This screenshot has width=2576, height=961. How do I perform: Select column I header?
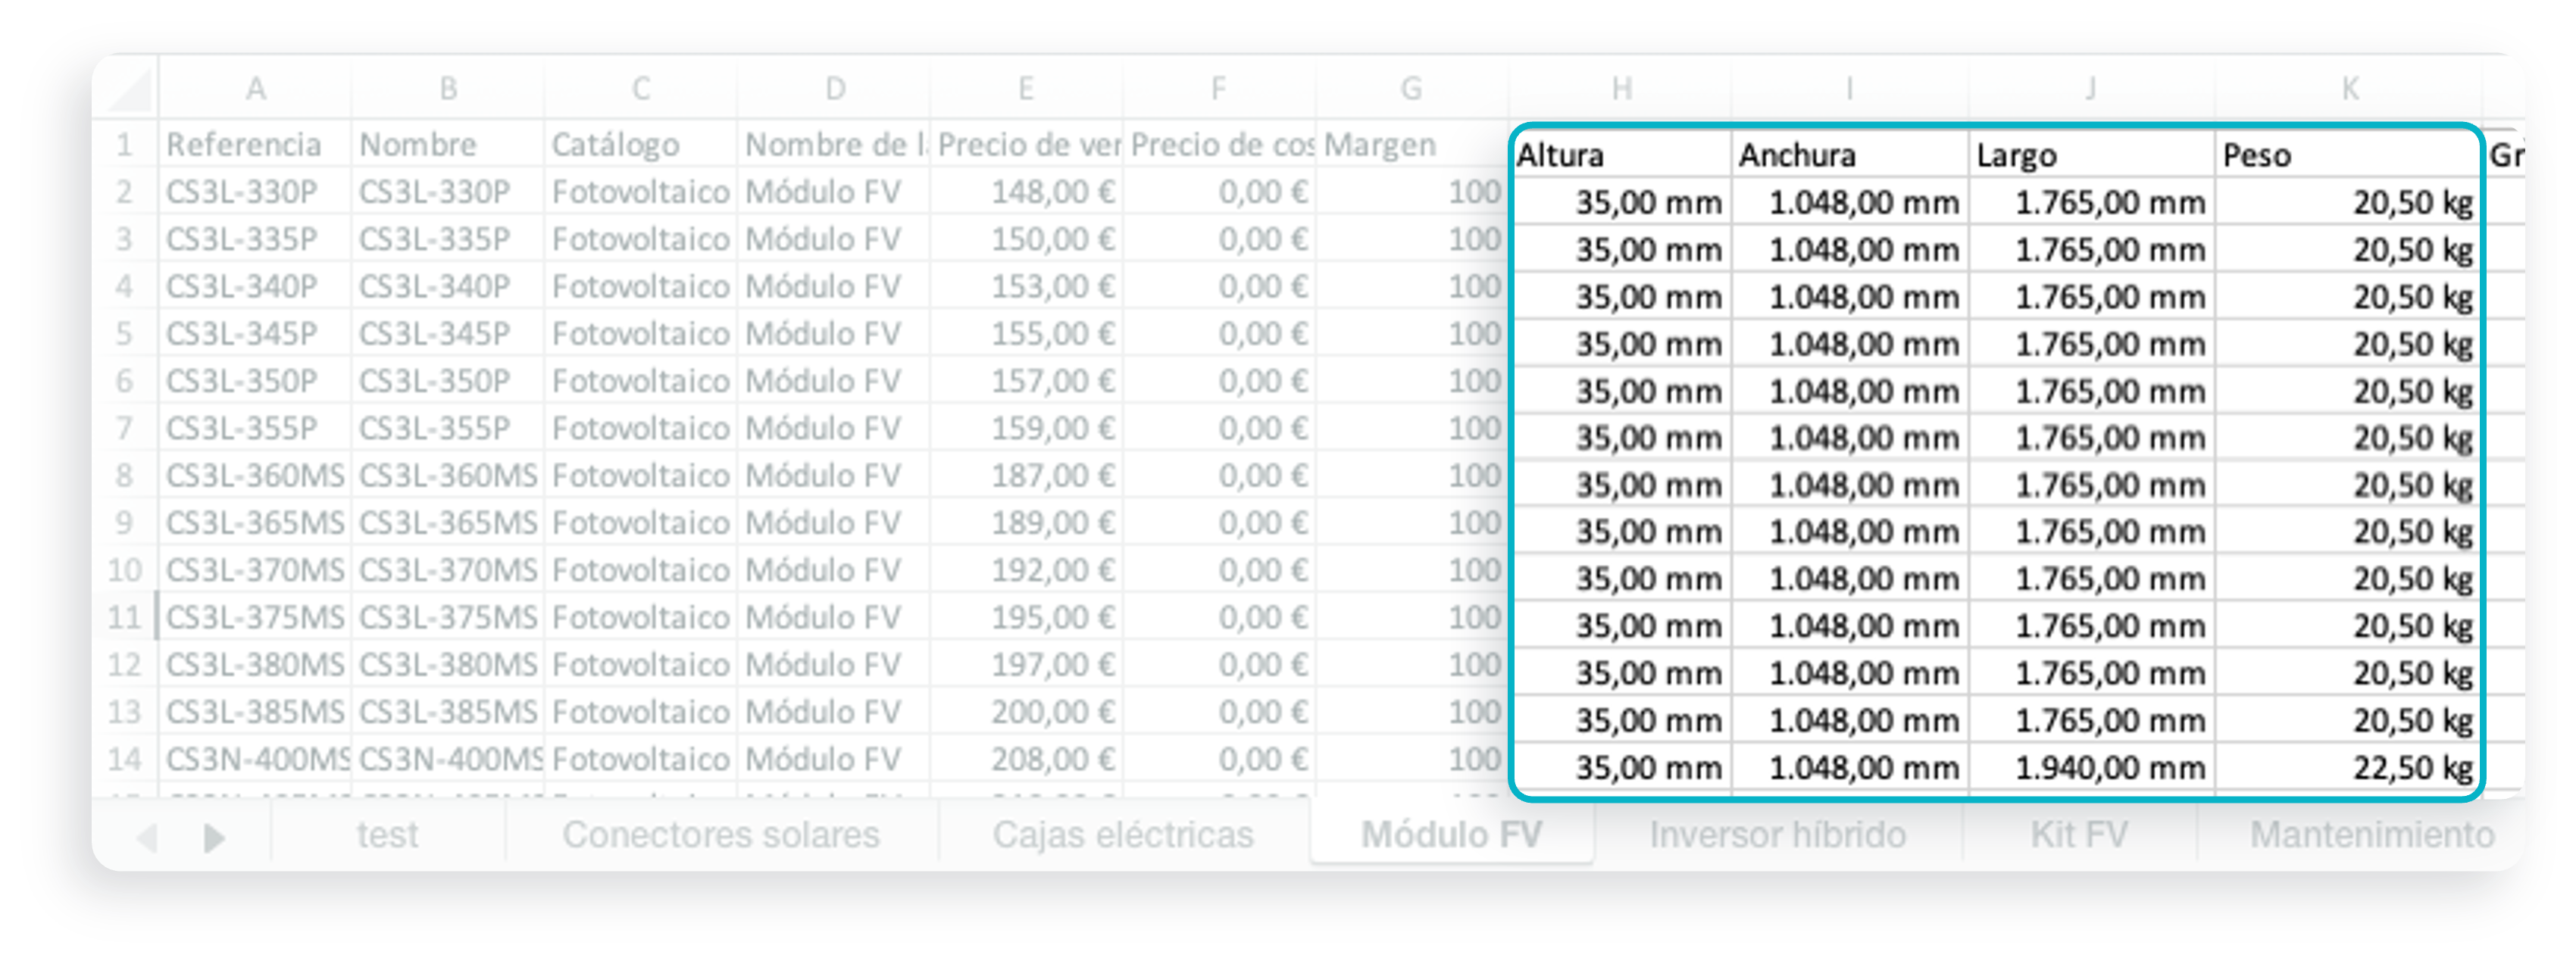point(1850,89)
